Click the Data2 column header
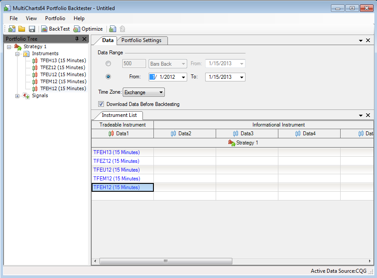The width and height of the screenshot is (377, 278). click(185, 134)
